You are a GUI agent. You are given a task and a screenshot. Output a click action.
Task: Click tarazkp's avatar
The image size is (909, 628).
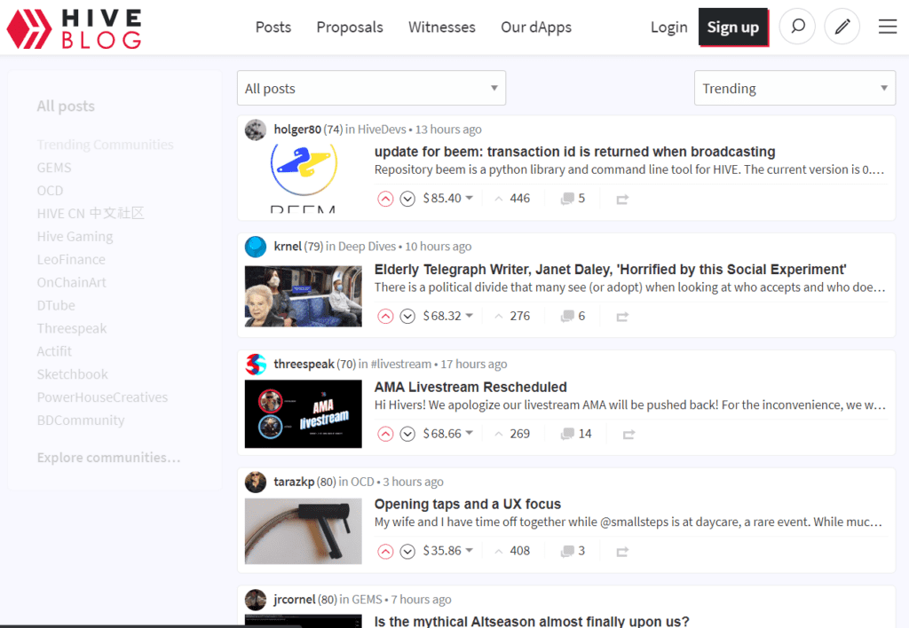pyautogui.click(x=255, y=482)
